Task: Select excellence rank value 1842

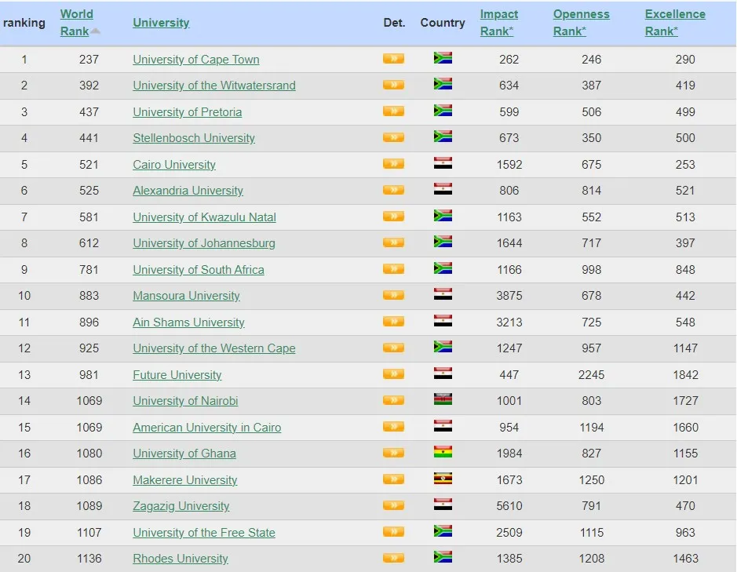Action: click(685, 375)
